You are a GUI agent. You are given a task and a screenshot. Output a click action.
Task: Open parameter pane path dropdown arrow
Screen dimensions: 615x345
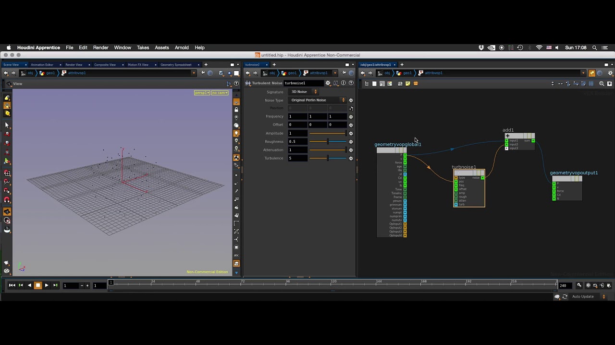335,73
